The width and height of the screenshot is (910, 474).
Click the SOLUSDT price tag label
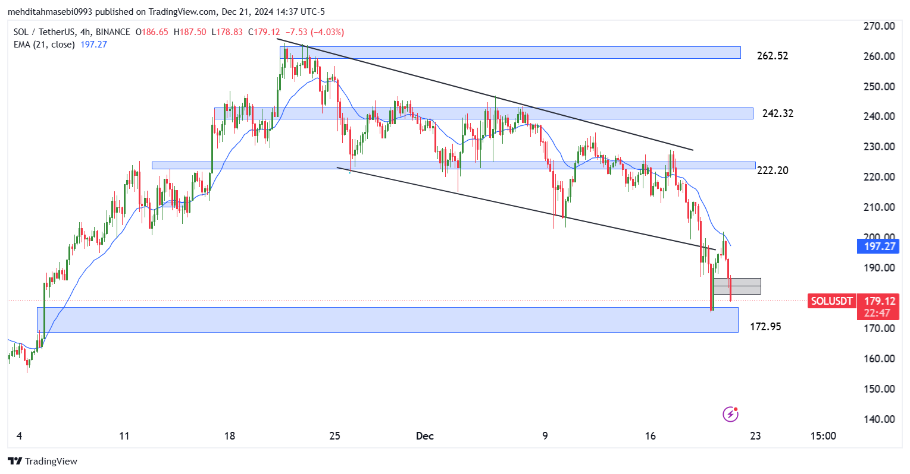point(832,301)
